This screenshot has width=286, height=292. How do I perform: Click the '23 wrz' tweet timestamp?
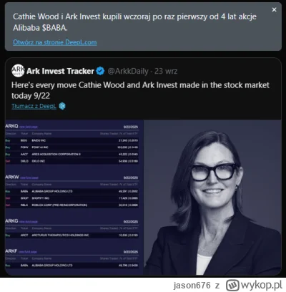tap(166, 71)
